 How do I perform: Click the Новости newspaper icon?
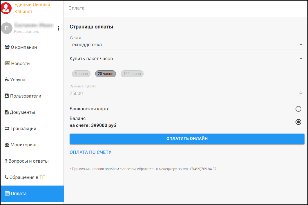7,63
